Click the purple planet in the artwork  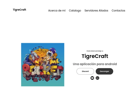[53, 50]
